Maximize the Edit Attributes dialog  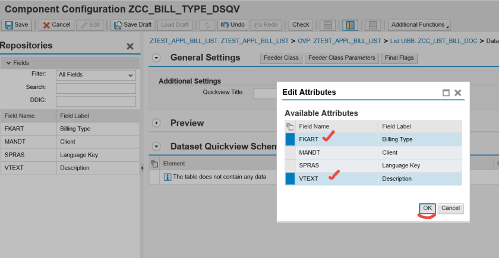[x=446, y=93]
